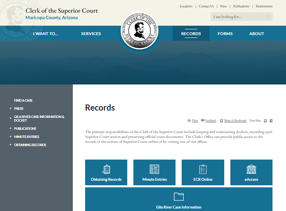286x211 pixels.
Task: Click the Obtaining Records clipboard icon
Action: (x=106, y=169)
